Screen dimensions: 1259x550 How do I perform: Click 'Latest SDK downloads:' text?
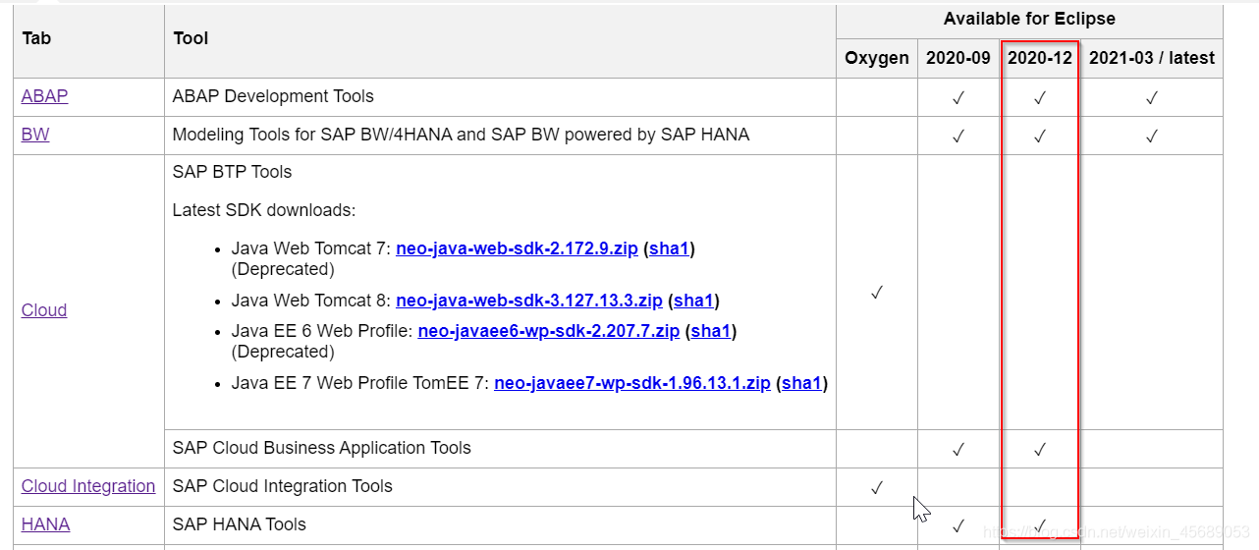pos(263,210)
